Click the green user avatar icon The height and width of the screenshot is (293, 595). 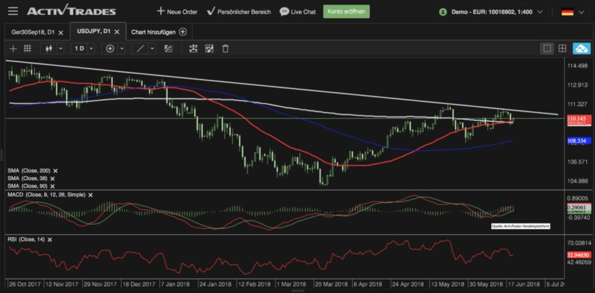point(443,12)
